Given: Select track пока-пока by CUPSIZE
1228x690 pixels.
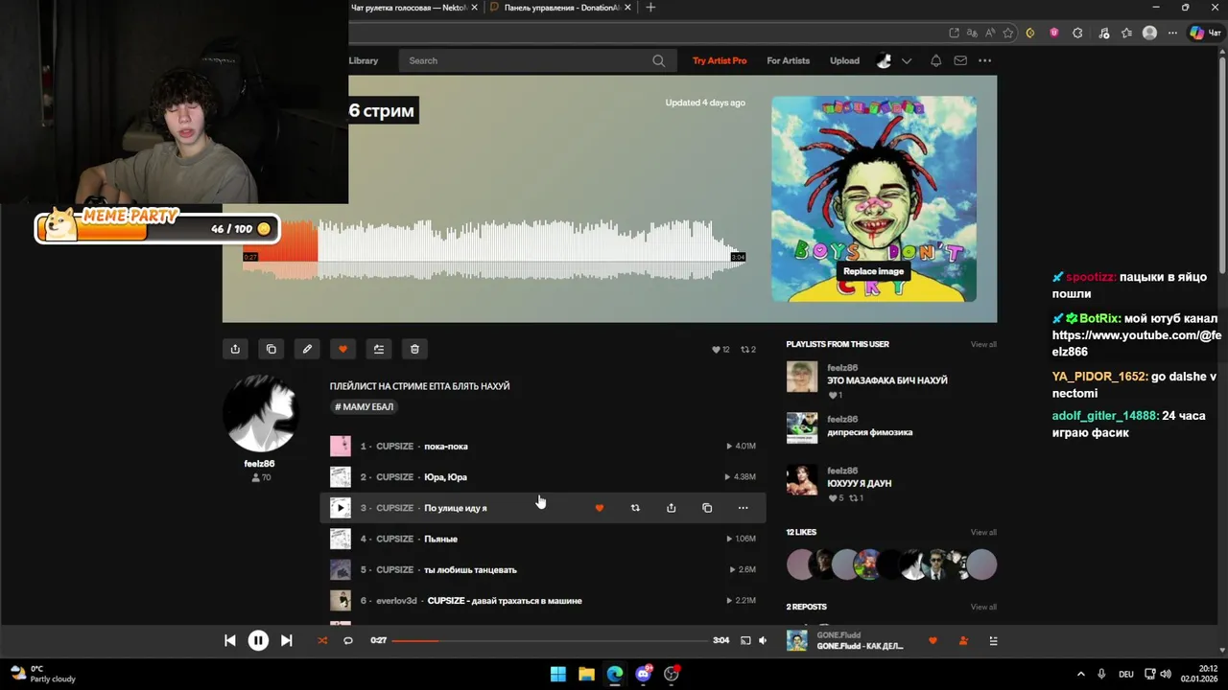Looking at the screenshot, I should tap(446, 446).
